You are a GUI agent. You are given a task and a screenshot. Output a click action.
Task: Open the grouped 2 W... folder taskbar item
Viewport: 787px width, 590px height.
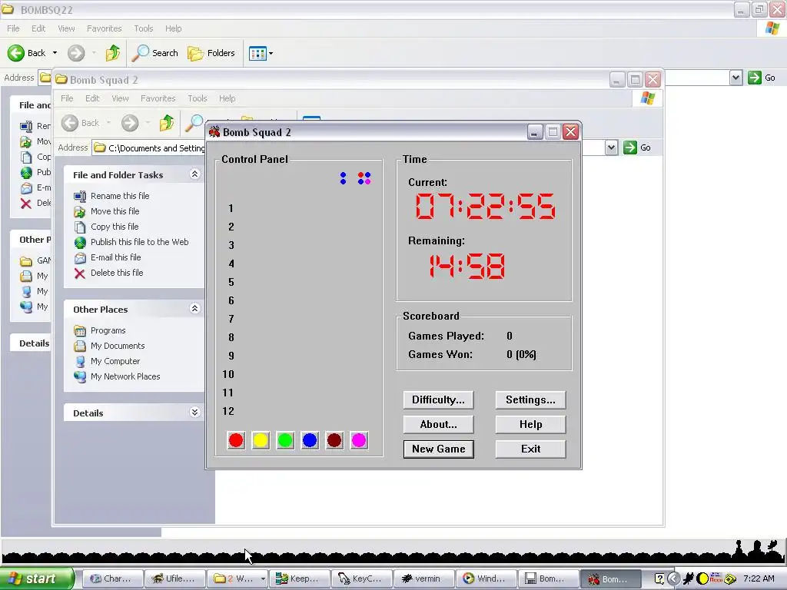click(237, 578)
